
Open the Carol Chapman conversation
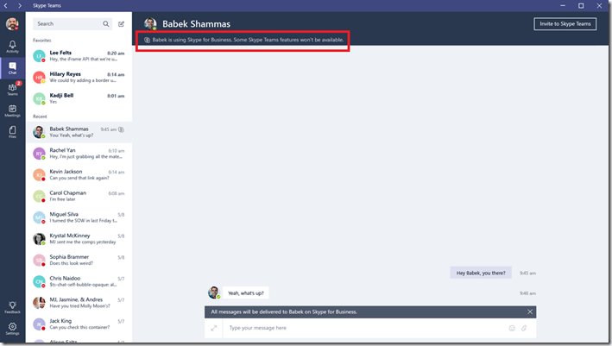(x=79, y=196)
